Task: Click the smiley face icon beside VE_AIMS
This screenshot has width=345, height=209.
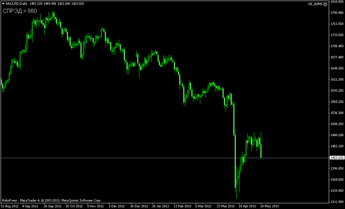Action: point(325,4)
